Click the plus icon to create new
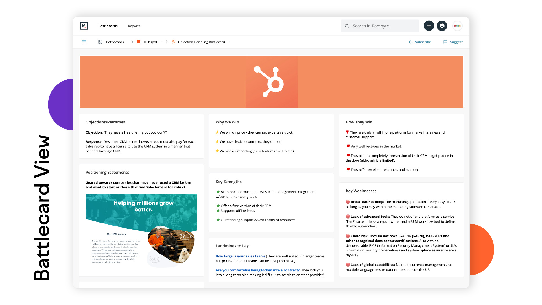 (x=429, y=26)
